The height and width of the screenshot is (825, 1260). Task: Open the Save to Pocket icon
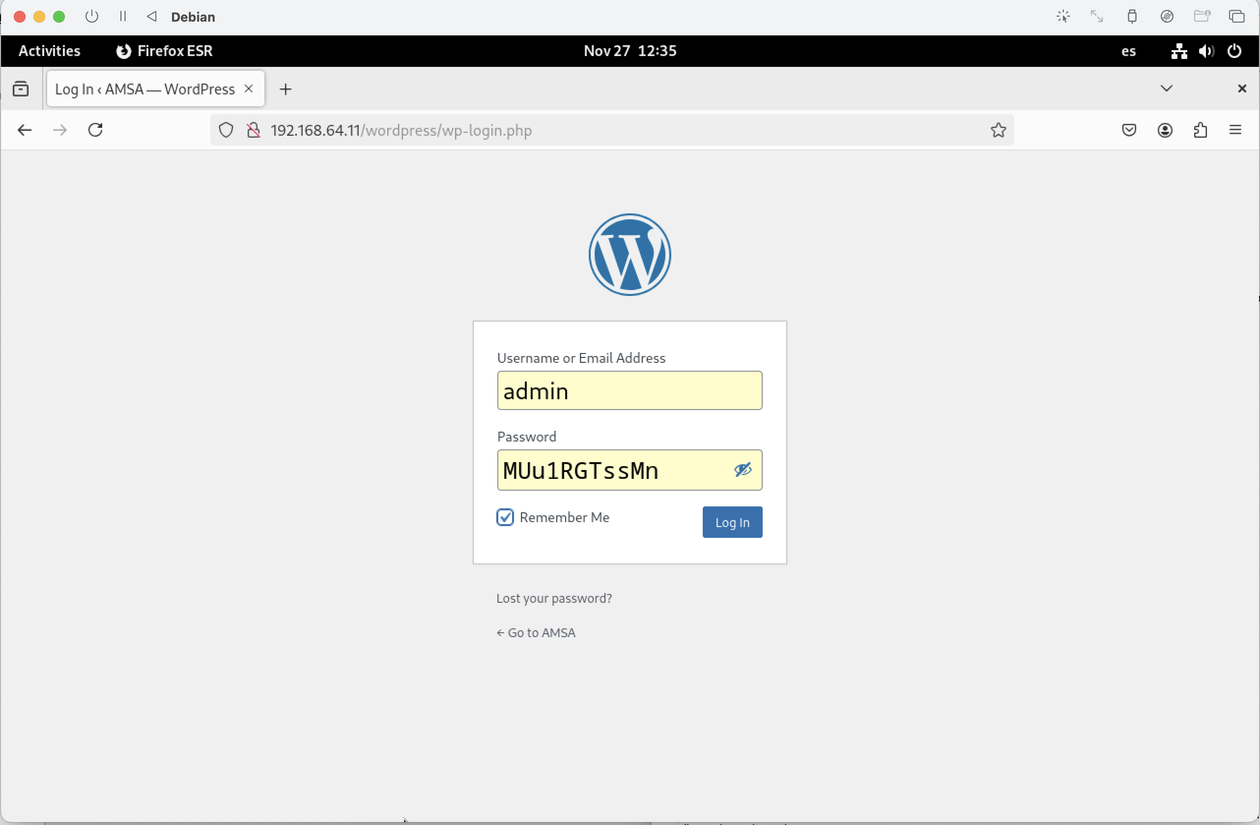[x=1129, y=130]
